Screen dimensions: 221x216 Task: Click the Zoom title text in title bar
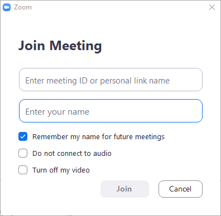23,7
